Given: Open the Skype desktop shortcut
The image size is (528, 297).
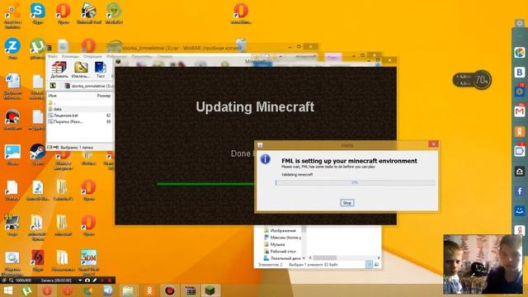Looking at the screenshot, I should tap(38, 13).
